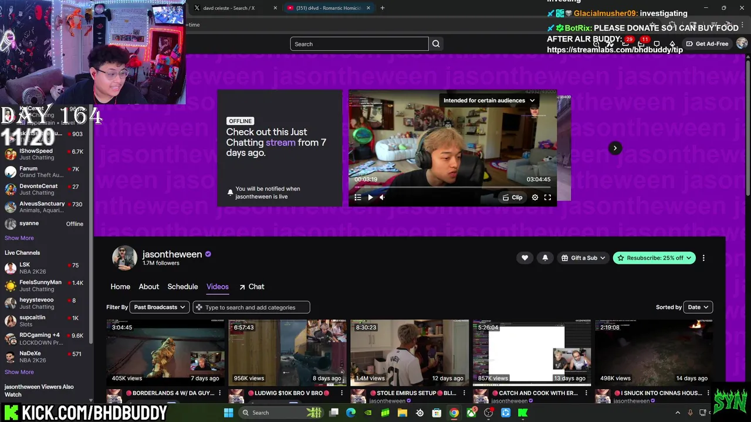The height and width of the screenshot is (422, 751).
Task: Expand the Gift a Sub dropdown
Action: (x=583, y=258)
